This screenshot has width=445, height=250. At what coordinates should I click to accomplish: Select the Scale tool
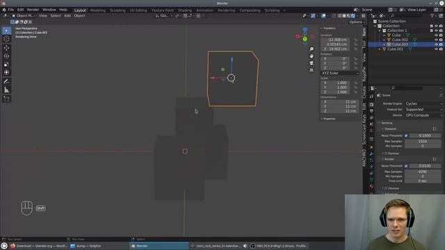(6, 65)
